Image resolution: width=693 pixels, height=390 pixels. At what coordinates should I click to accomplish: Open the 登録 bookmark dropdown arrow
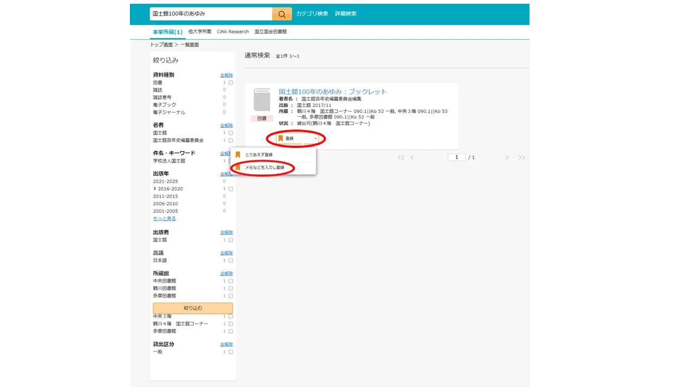coord(315,139)
